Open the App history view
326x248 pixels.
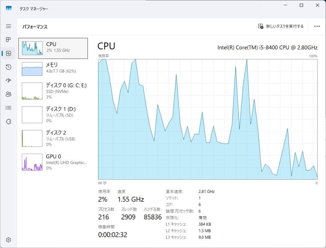tap(8, 67)
